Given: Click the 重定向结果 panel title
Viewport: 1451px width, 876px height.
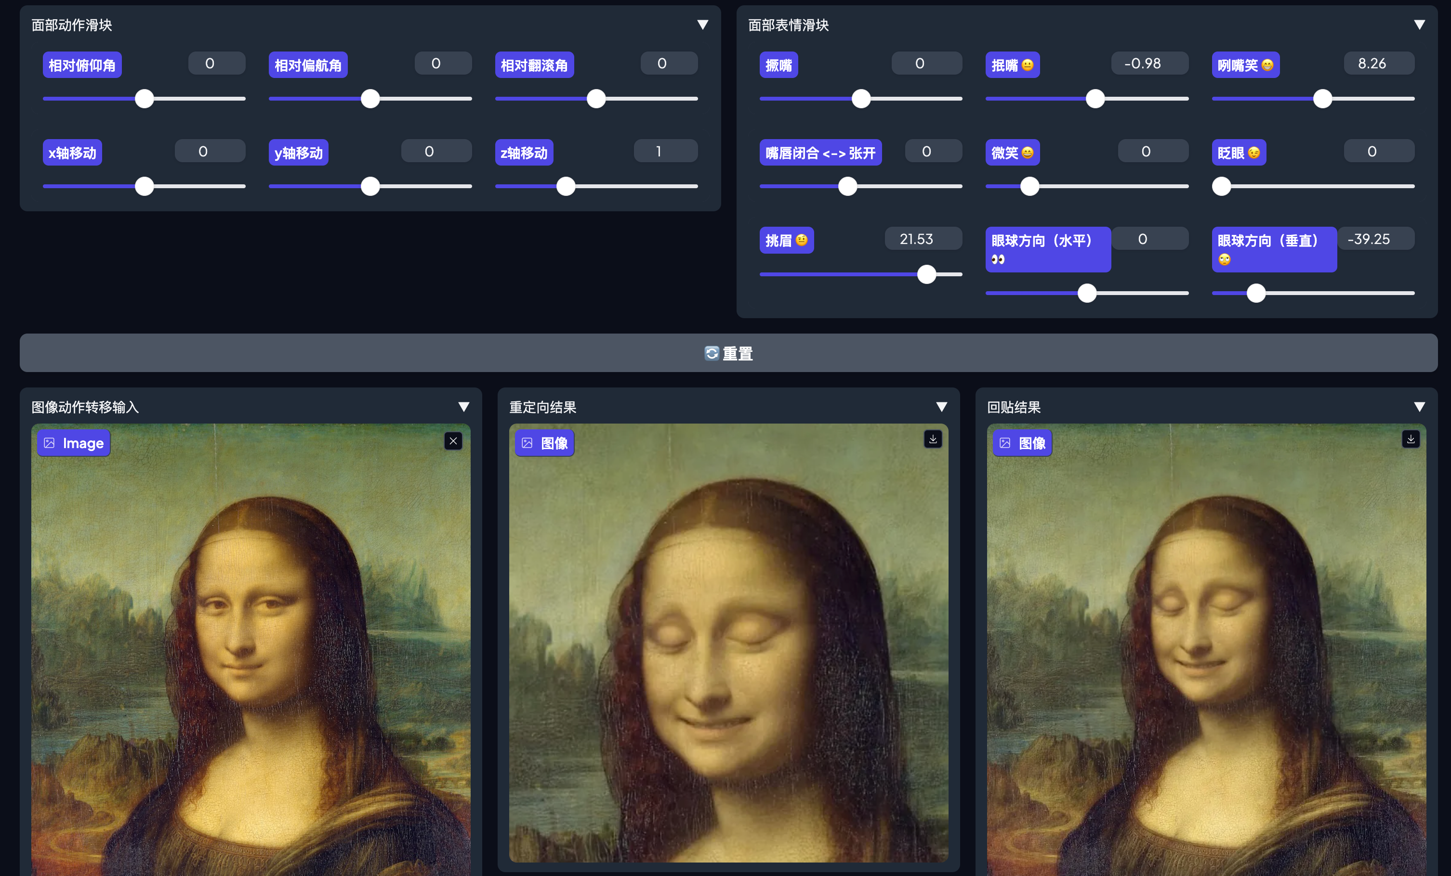Looking at the screenshot, I should [542, 407].
